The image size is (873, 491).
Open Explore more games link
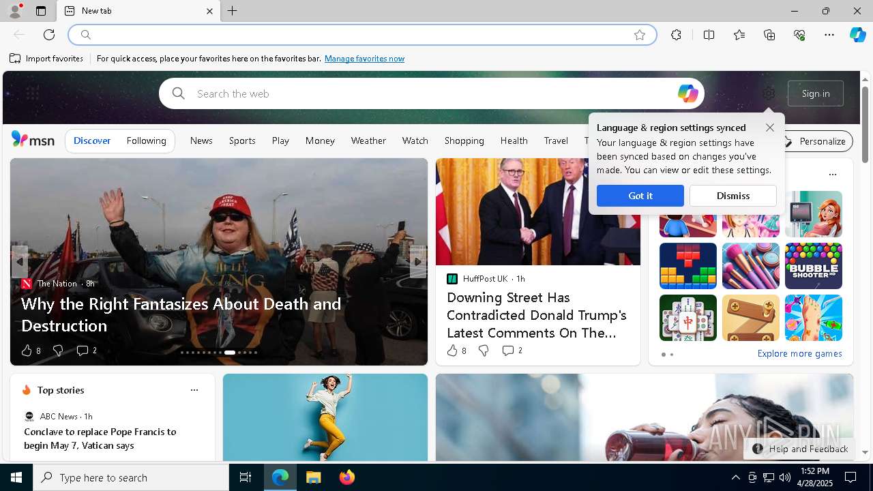pyautogui.click(x=799, y=353)
